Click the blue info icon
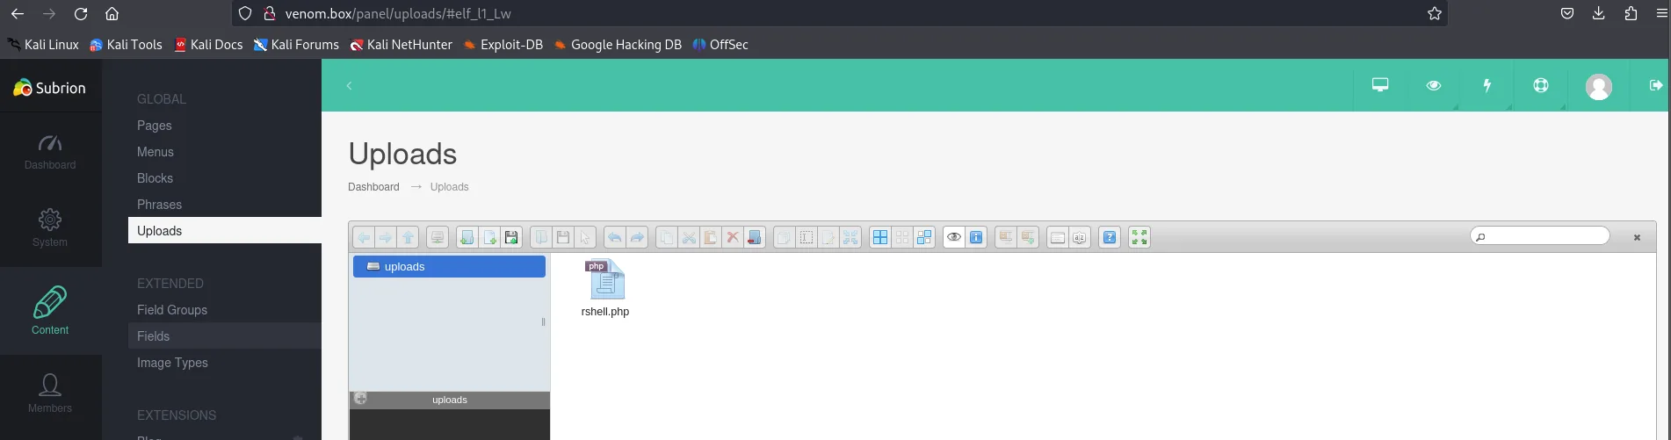1671x440 pixels. point(976,237)
